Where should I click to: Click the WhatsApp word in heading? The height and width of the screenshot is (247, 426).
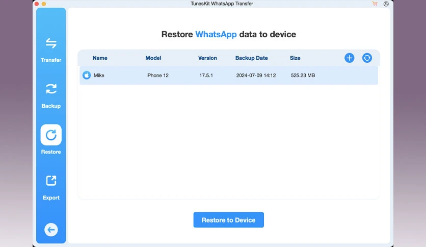pos(216,35)
